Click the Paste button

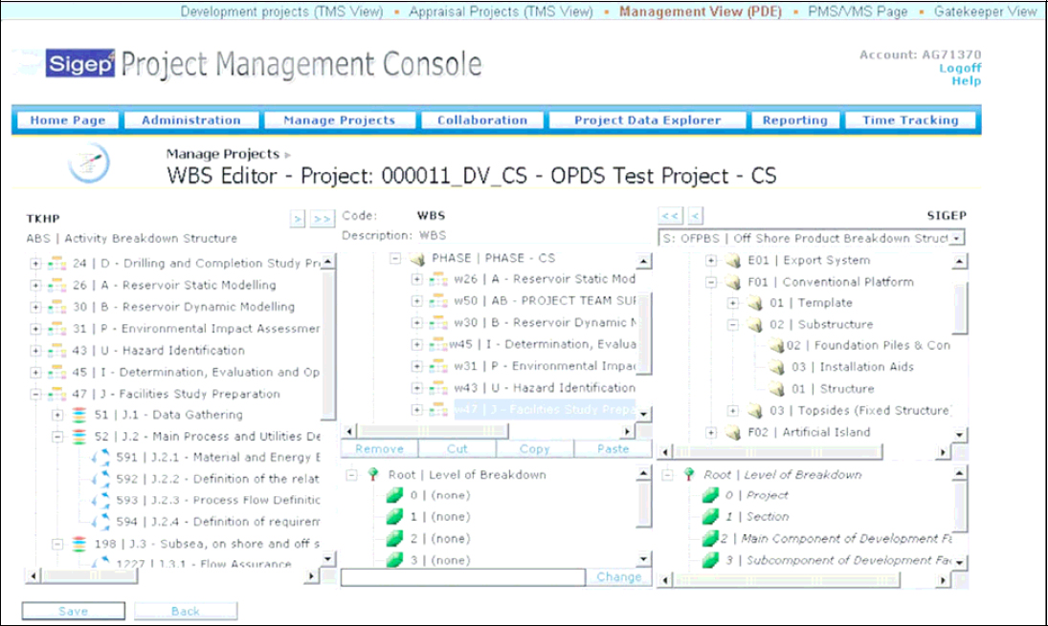click(x=613, y=449)
